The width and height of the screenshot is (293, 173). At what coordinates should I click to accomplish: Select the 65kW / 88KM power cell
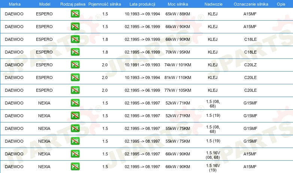coord(178,14)
